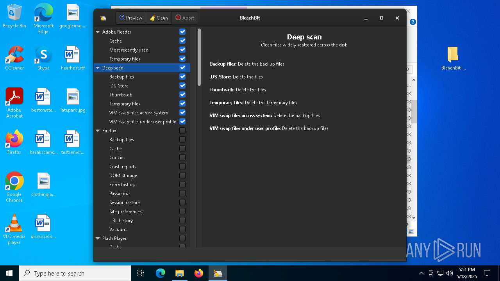Run Preview scan in BleachBit
This screenshot has height=281, width=500.
[x=131, y=18]
